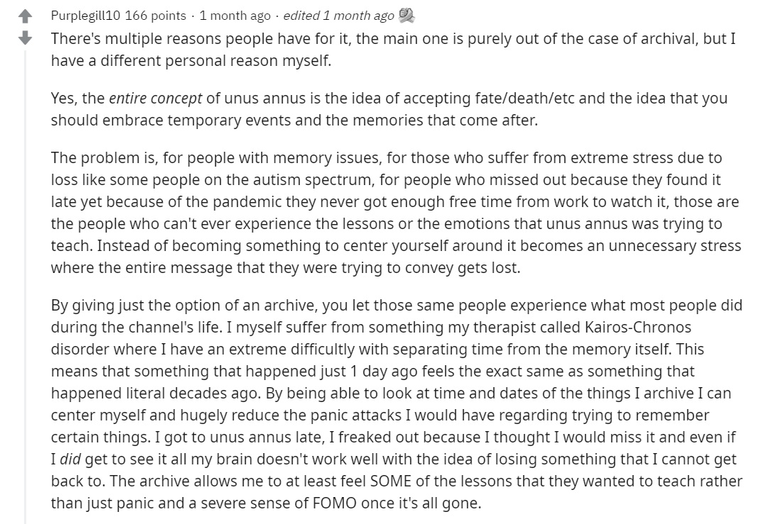Image resolution: width=764 pixels, height=524 pixels.
Task: Click the term 'Kairos-Chronos'
Action: pos(638,327)
